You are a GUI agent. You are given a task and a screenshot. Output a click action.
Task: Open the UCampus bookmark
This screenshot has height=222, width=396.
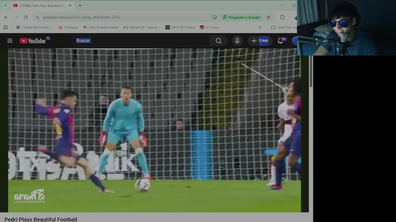68,27
